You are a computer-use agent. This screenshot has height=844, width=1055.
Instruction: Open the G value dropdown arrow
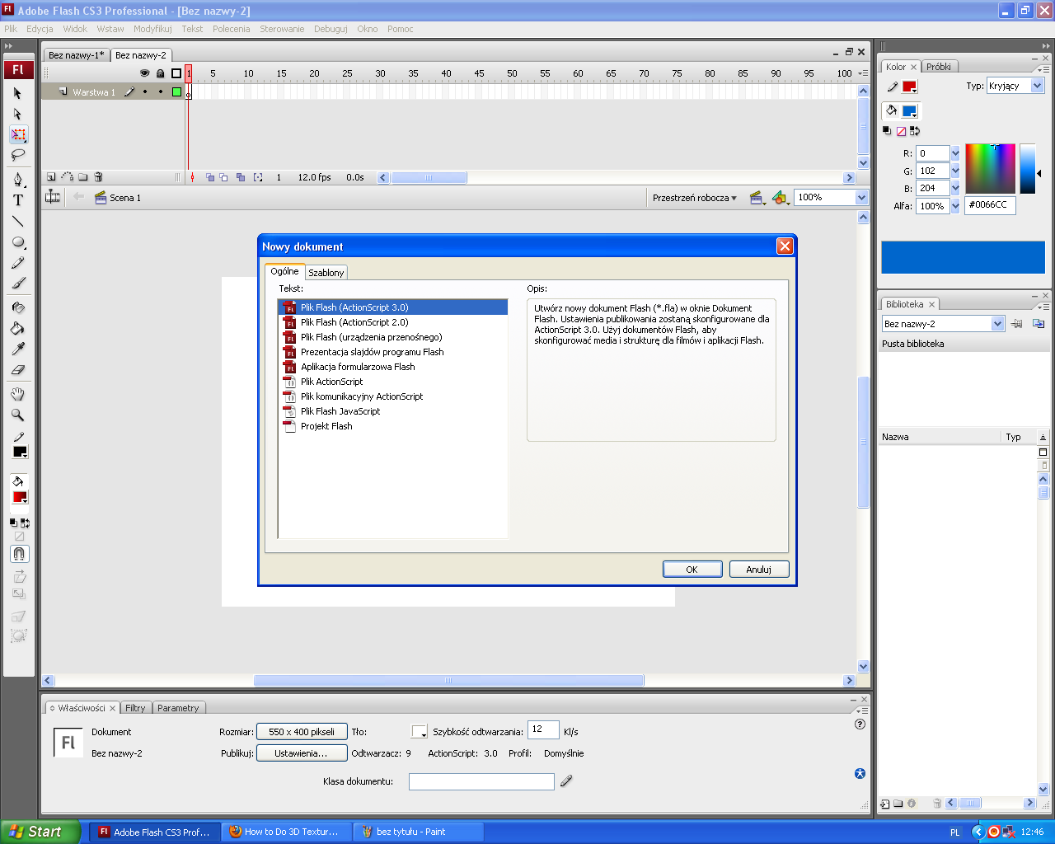pyautogui.click(x=955, y=171)
